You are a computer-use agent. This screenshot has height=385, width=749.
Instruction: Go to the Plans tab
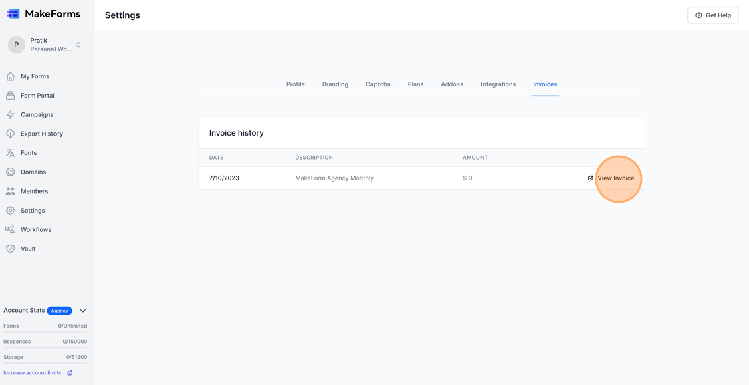click(415, 84)
